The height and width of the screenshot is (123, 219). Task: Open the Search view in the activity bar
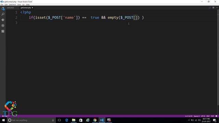(3, 14)
